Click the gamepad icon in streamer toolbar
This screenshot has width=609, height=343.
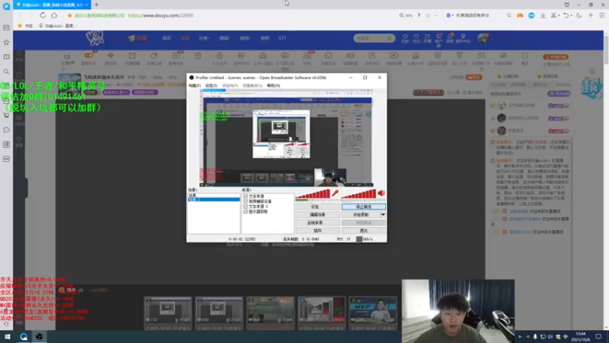click(481, 56)
